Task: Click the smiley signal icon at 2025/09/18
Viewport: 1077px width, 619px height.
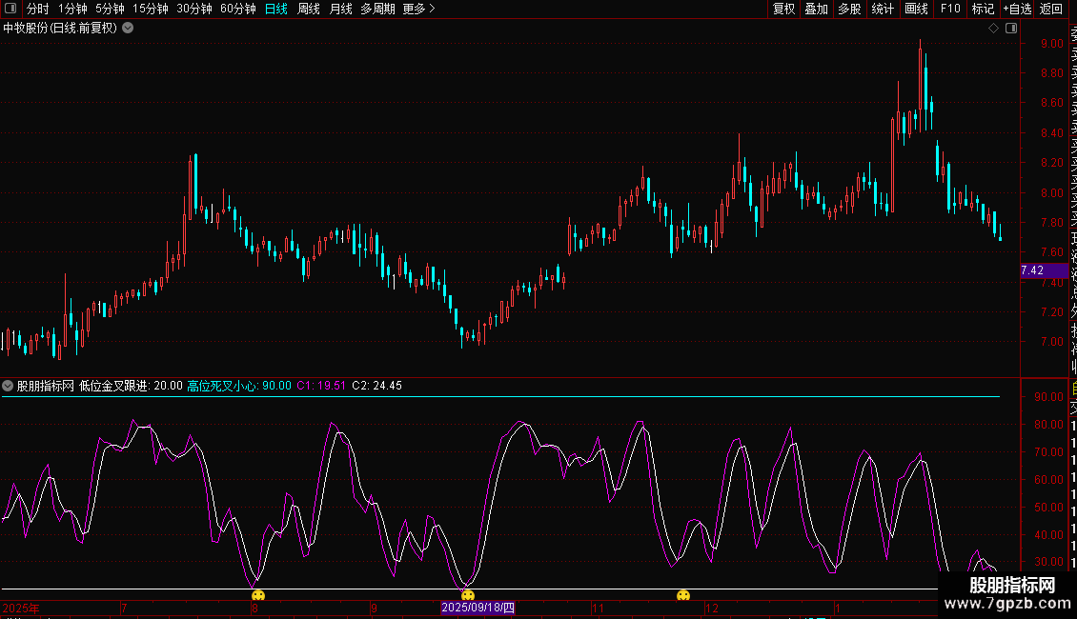Action: pos(468,596)
